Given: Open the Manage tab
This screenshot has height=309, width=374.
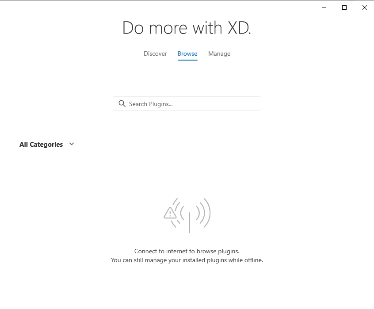Looking at the screenshot, I should (x=219, y=53).
